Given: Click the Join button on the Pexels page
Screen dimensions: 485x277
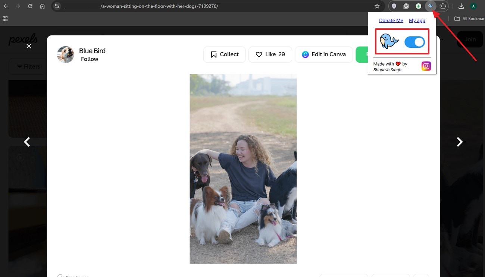Looking at the screenshot, I should tap(470, 40).
